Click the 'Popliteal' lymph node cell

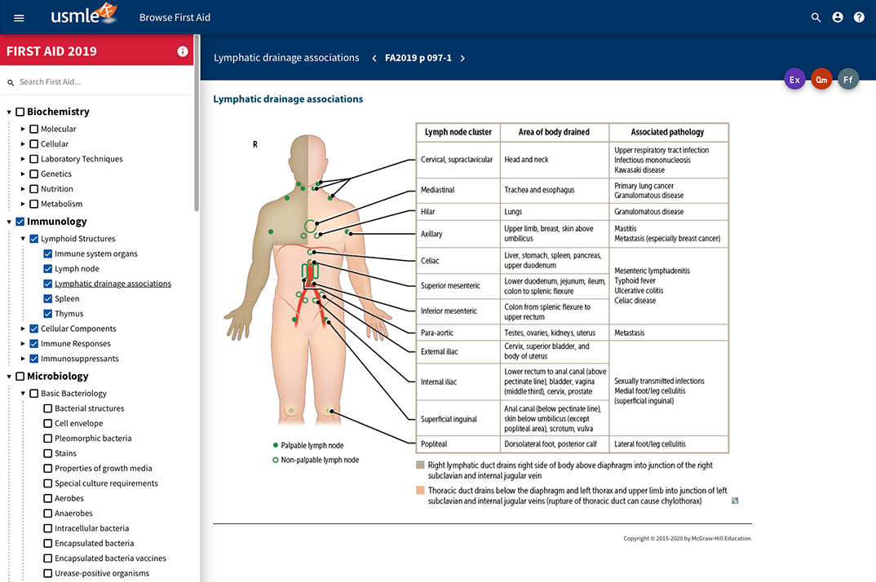pos(458,444)
